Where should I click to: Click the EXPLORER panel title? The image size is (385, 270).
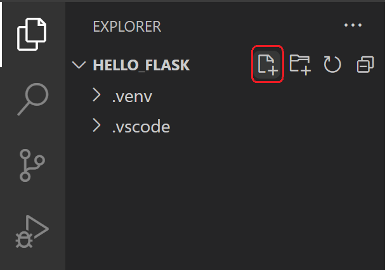coord(127,27)
